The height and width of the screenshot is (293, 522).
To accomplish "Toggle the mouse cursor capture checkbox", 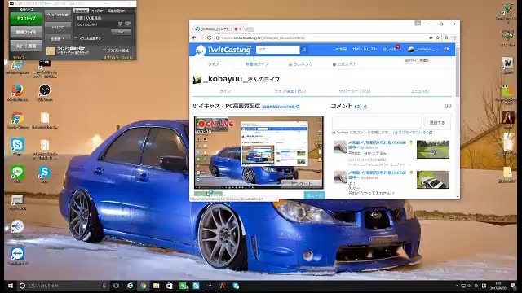I will pos(76,38).
